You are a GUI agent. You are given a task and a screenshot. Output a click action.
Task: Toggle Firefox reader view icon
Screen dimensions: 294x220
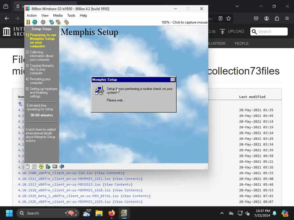[x=220, y=18]
